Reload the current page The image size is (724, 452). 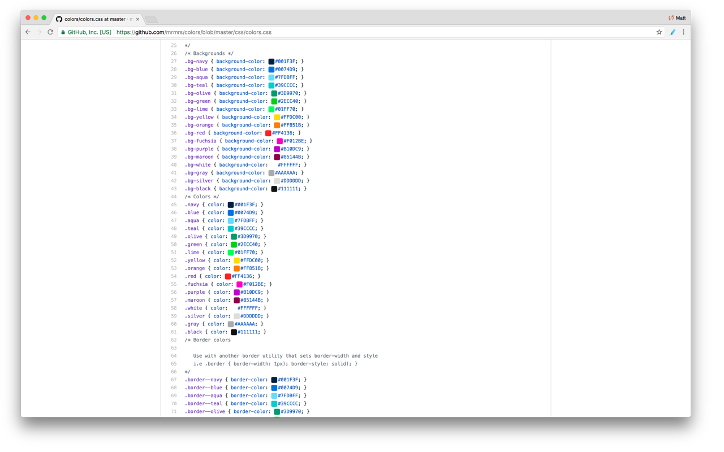pos(50,32)
